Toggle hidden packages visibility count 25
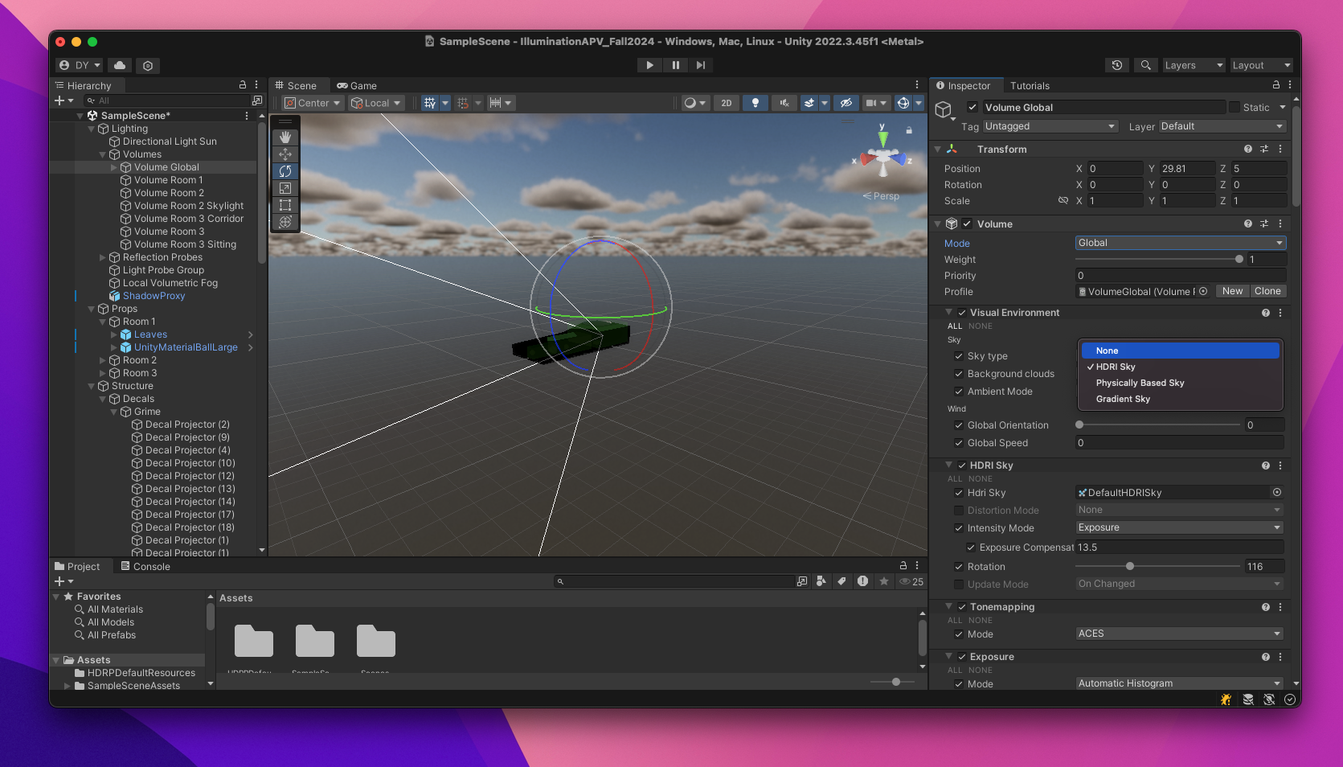Viewport: 1343px width, 767px height. click(911, 581)
